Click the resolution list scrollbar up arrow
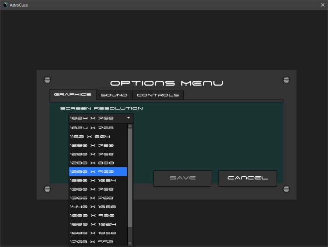Screen dimensions: 328x247 [x=130, y=127]
